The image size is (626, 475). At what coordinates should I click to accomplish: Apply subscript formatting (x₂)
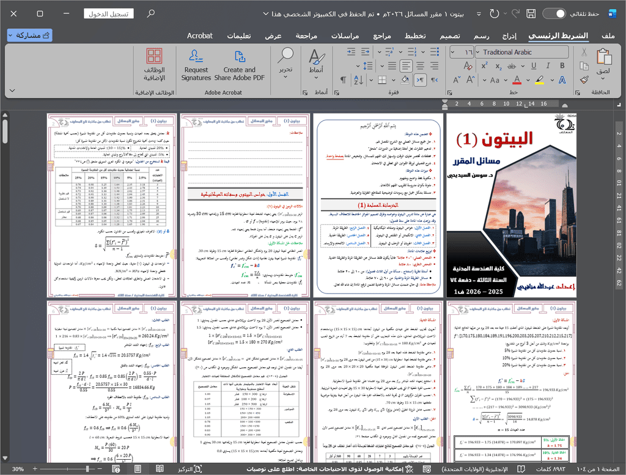point(498,66)
